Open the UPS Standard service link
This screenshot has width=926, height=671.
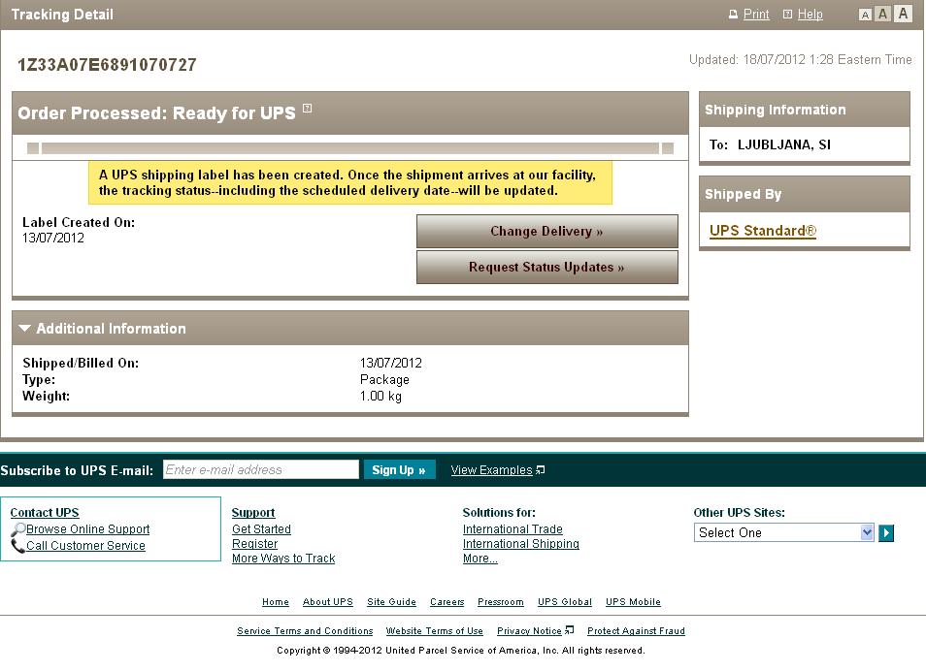[762, 230]
